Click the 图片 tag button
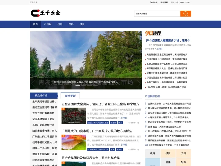The height and width of the screenshot is (166, 221). (x=120, y=123)
